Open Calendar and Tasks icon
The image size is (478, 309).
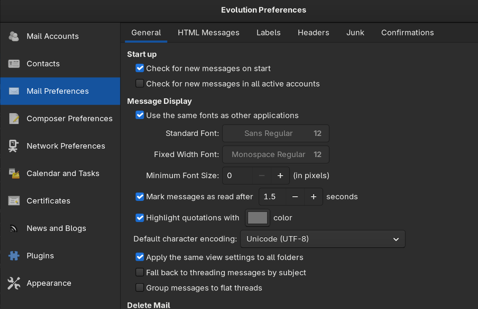click(14, 173)
